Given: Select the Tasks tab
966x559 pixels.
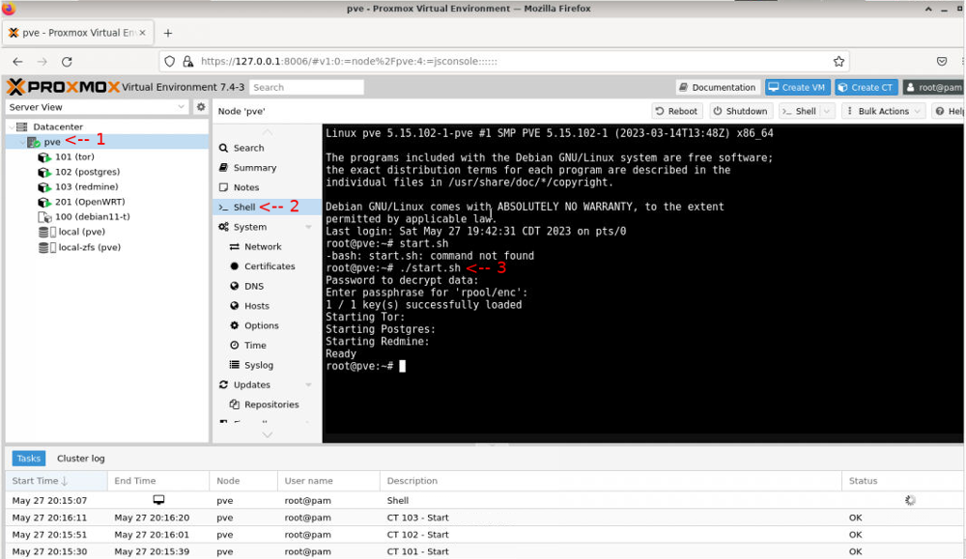Looking at the screenshot, I should tap(28, 459).
